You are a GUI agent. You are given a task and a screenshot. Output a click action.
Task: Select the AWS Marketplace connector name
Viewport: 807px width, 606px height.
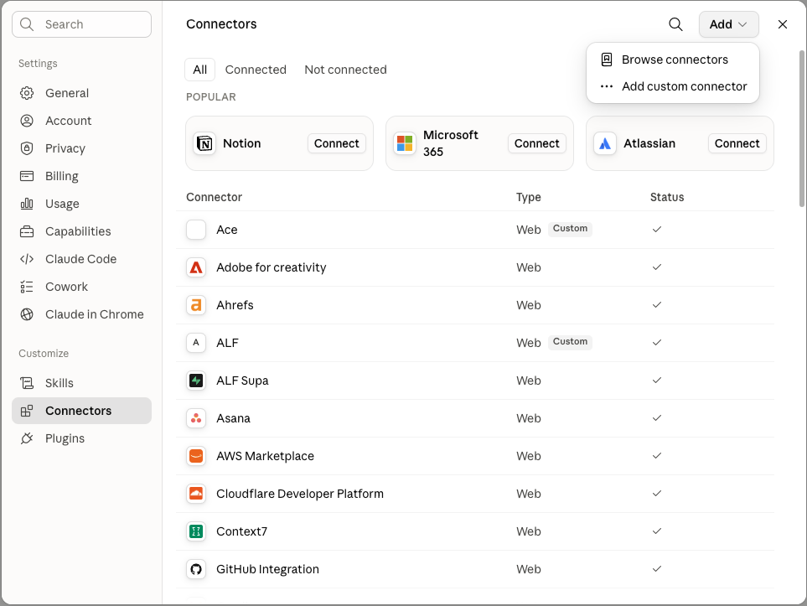(265, 456)
